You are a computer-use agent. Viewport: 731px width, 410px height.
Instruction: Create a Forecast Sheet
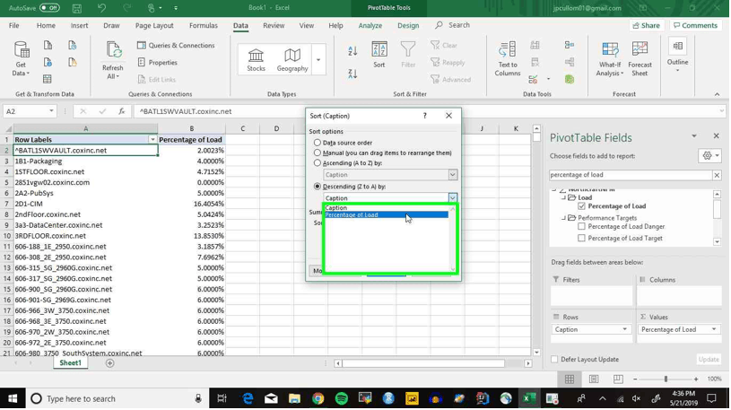click(640, 58)
